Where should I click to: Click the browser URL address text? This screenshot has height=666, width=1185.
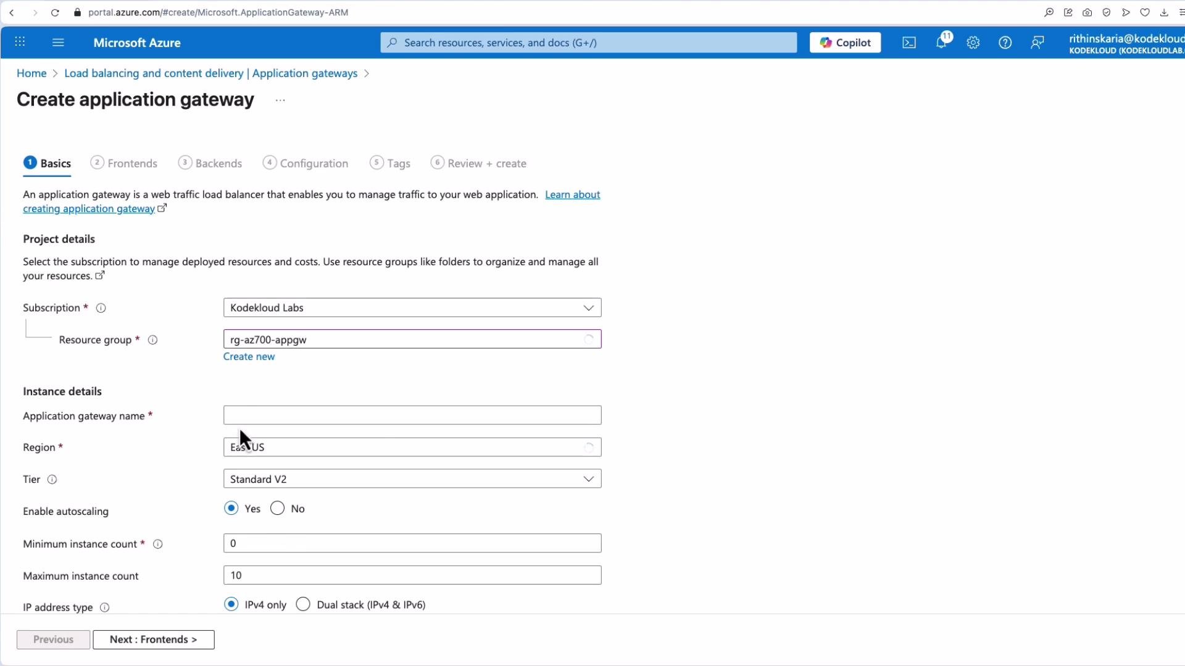click(x=218, y=12)
